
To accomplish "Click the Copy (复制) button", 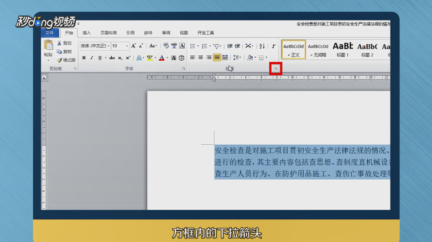I will 64,51.
